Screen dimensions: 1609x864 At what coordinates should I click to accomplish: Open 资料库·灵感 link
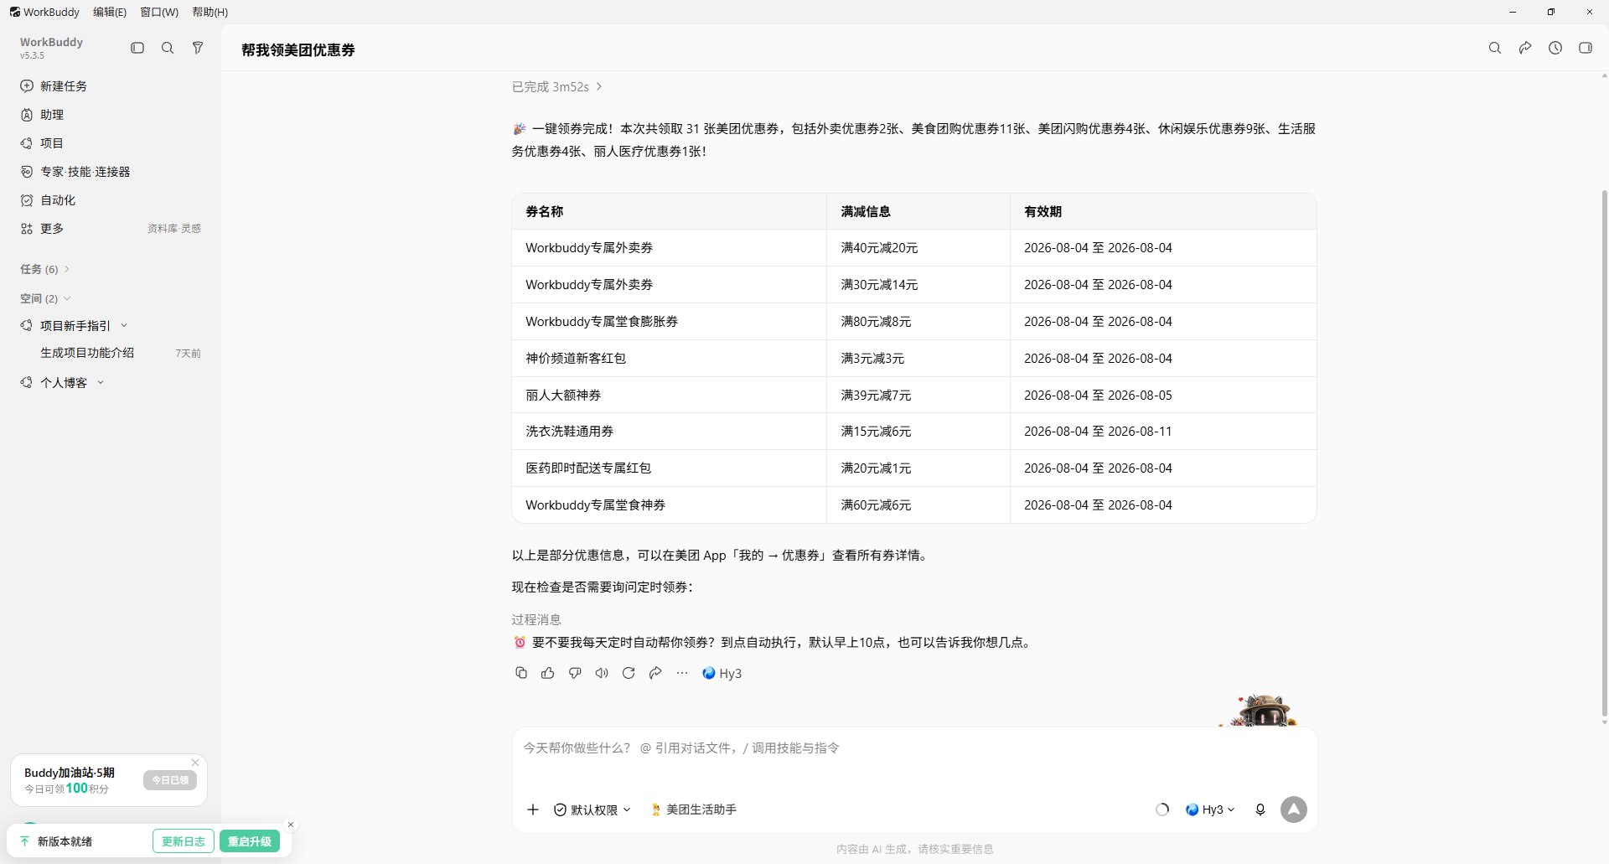pyautogui.click(x=174, y=229)
